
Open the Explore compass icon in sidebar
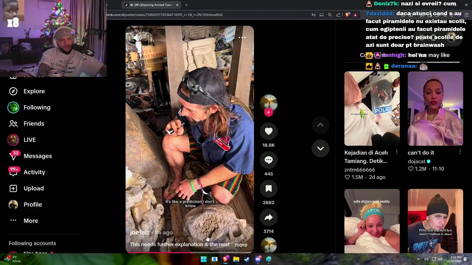[13, 91]
